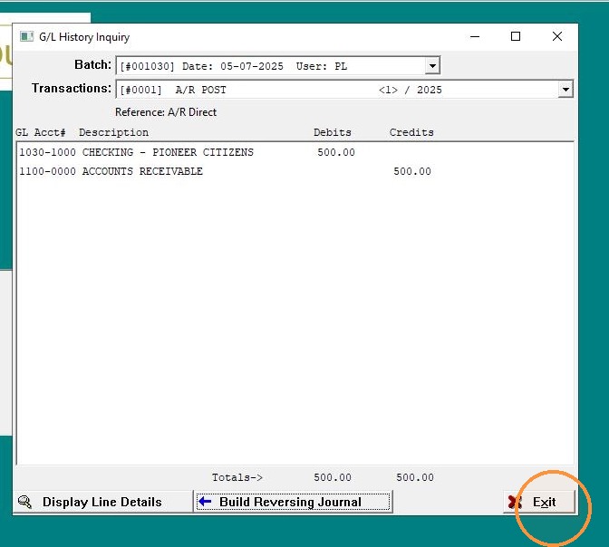Click the Totals-> label
609x547 pixels.
pos(237,477)
